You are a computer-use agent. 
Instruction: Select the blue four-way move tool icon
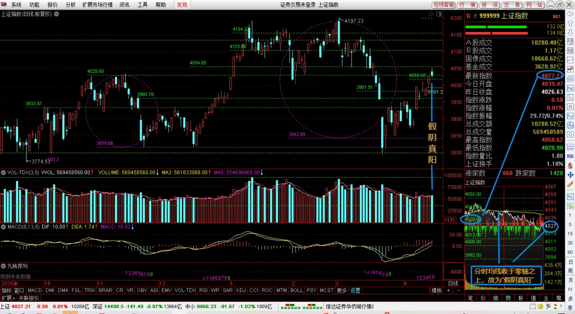(x=570, y=175)
